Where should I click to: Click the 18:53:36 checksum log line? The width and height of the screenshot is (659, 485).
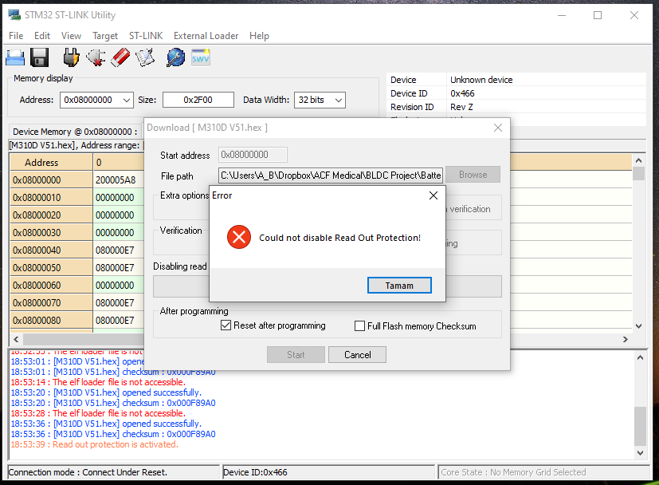(x=113, y=434)
